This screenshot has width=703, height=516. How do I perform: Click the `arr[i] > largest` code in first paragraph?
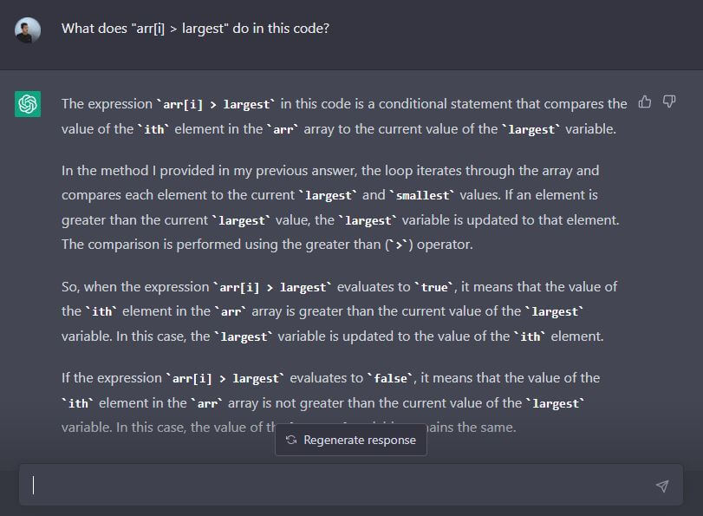click(x=215, y=105)
